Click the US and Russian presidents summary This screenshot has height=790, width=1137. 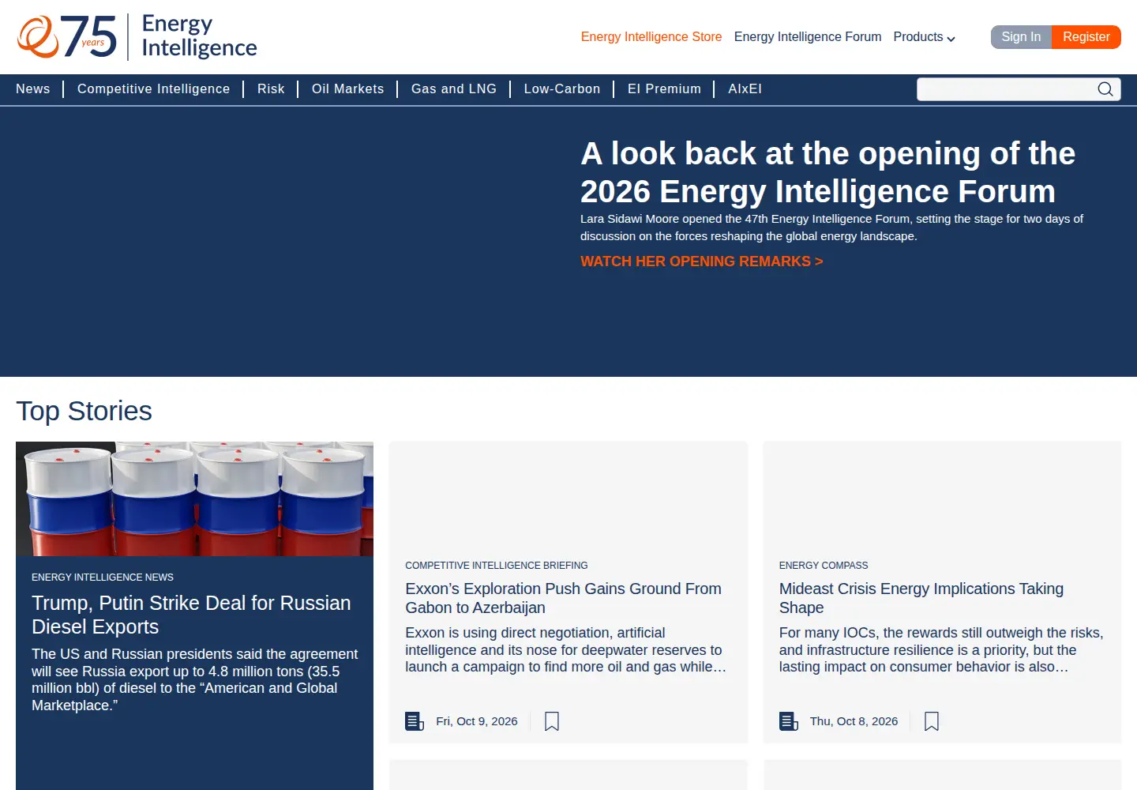point(194,680)
